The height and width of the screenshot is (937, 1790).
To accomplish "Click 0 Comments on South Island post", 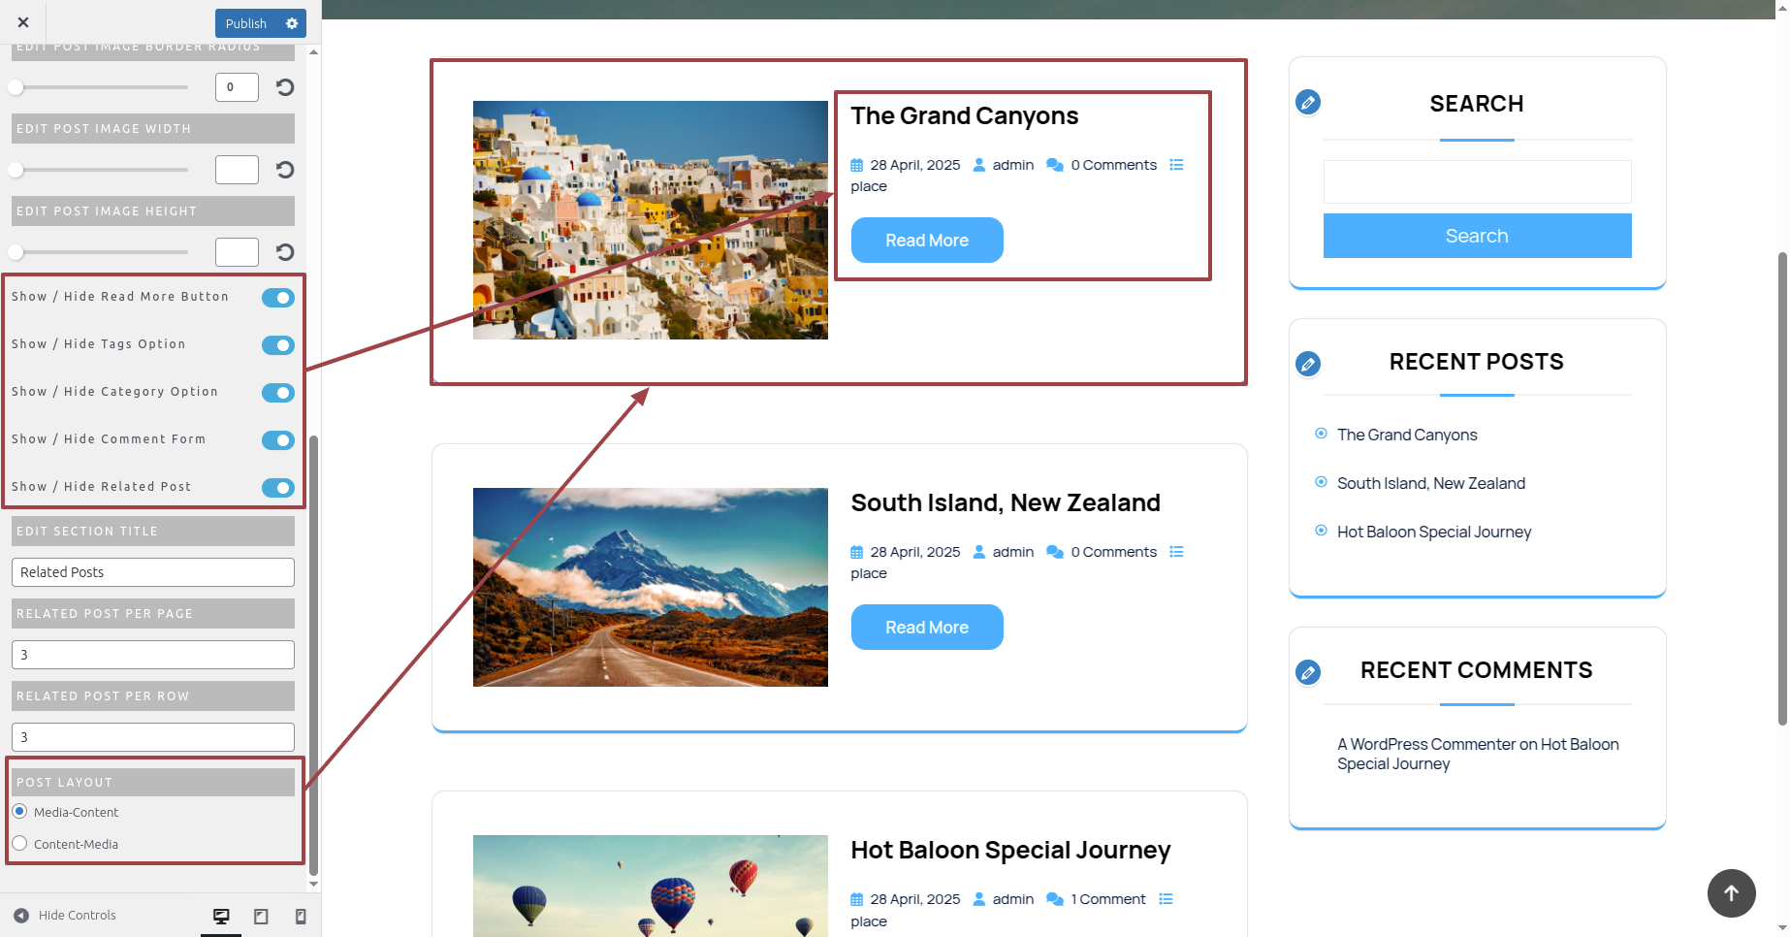I will click(1113, 552).
